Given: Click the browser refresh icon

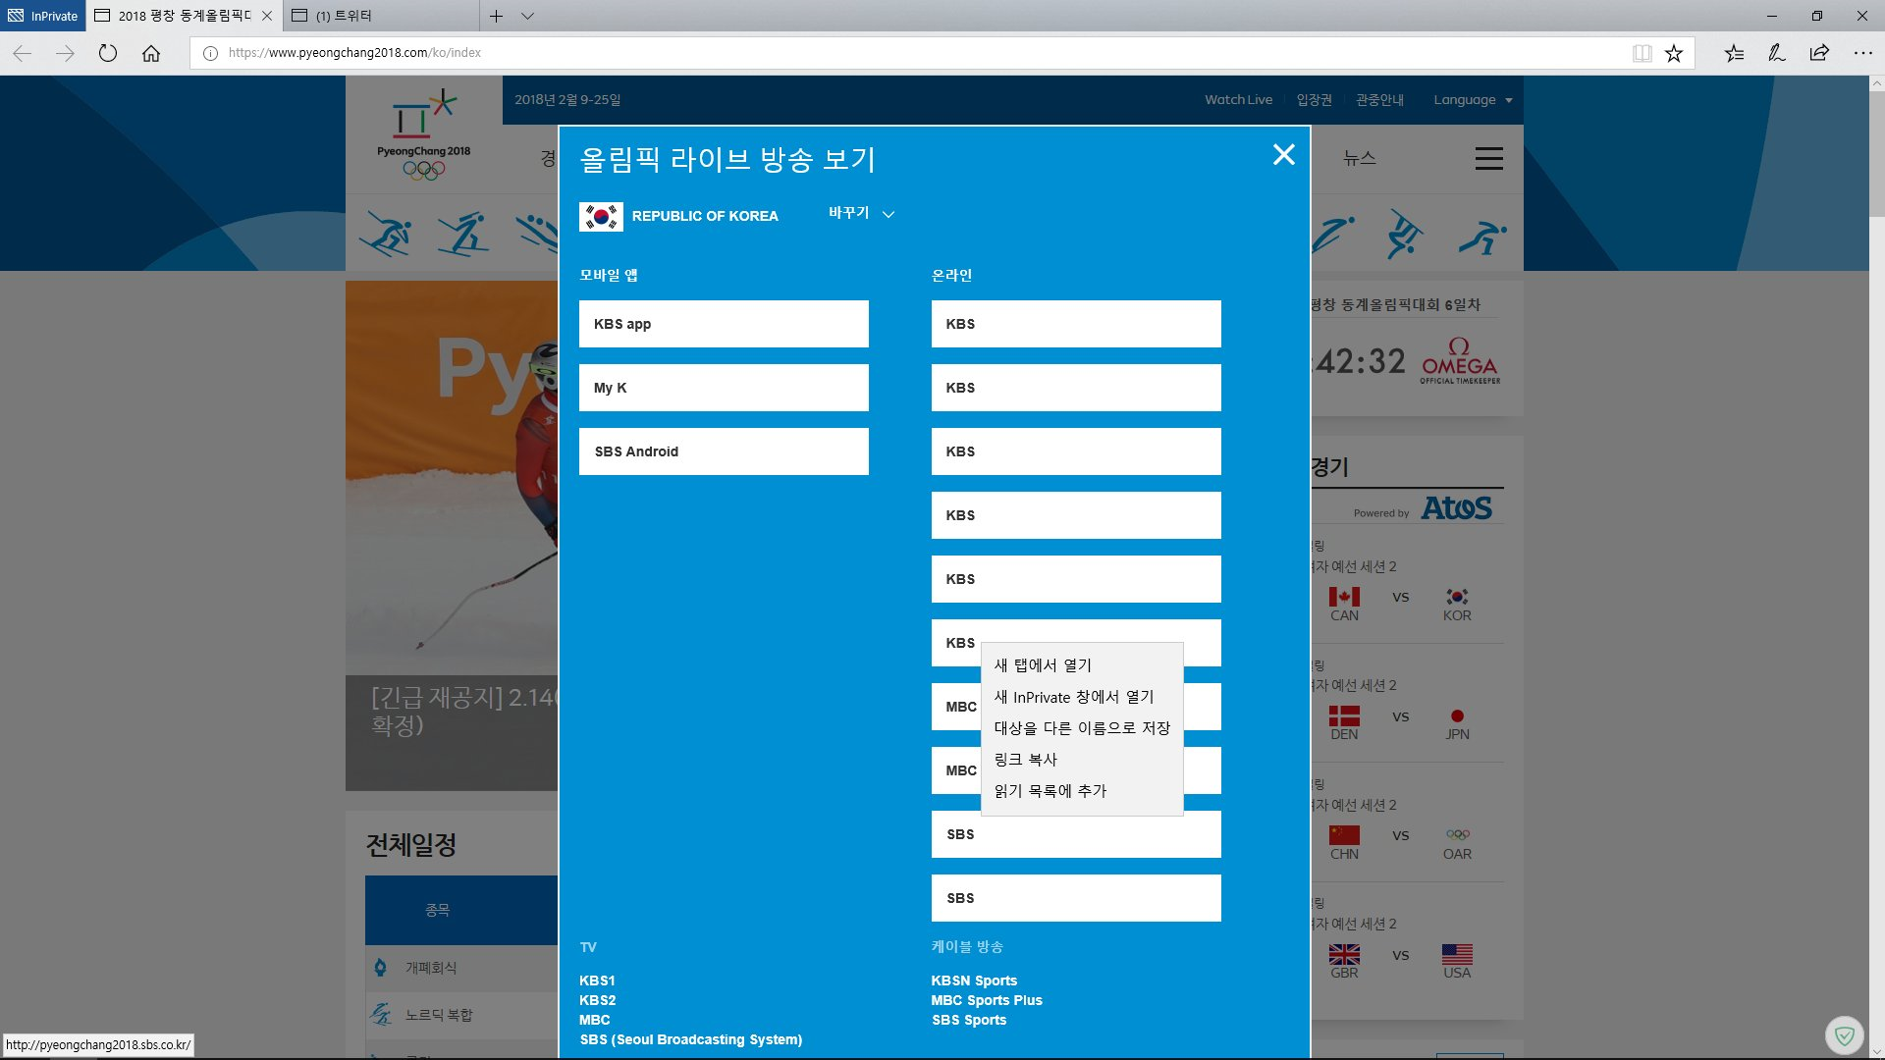Looking at the screenshot, I should click(x=108, y=53).
